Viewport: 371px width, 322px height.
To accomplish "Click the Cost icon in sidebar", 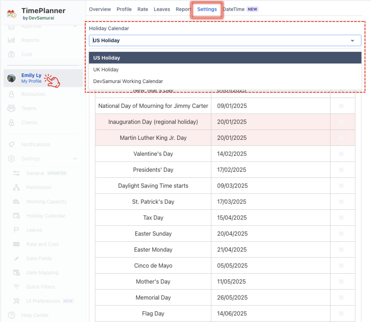I will pos(11,54).
